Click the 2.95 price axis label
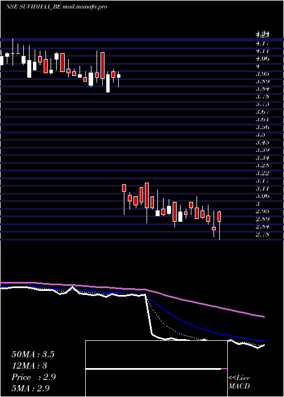The image size is (284, 397). point(262,211)
